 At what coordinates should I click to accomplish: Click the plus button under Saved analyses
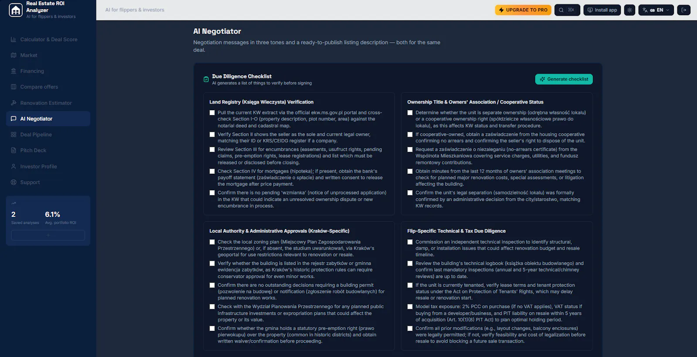(48, 235)
